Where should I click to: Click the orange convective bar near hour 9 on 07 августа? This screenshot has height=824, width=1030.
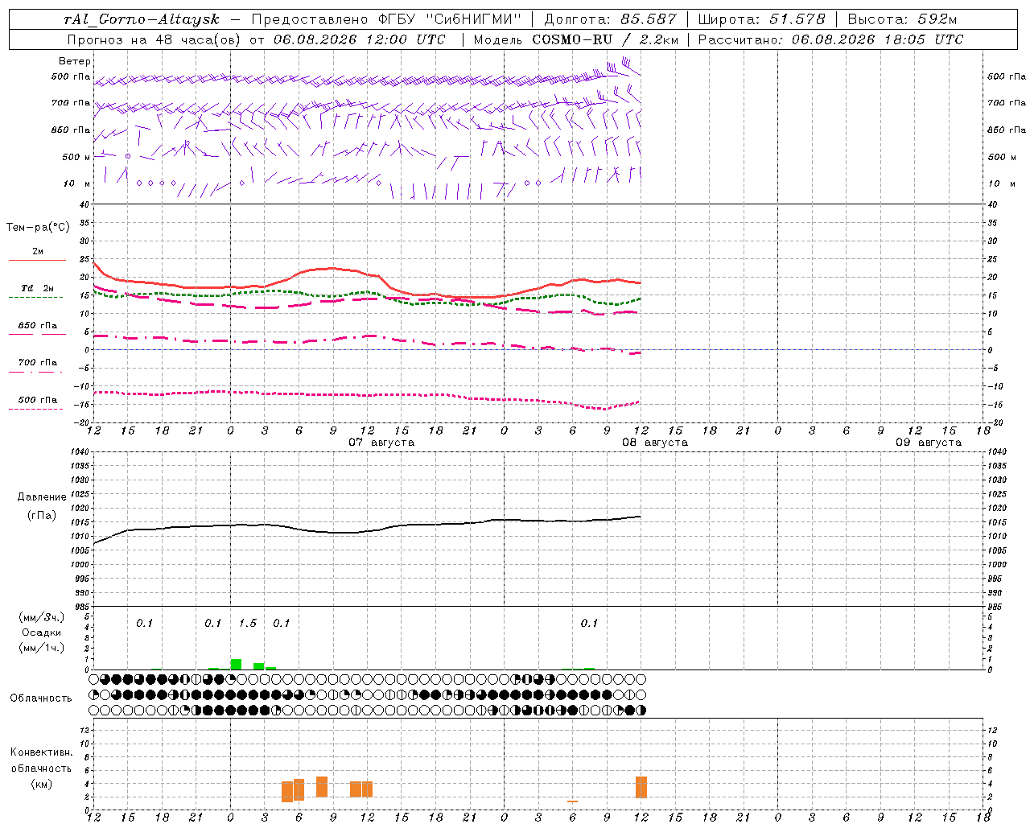tap(322, 787)
